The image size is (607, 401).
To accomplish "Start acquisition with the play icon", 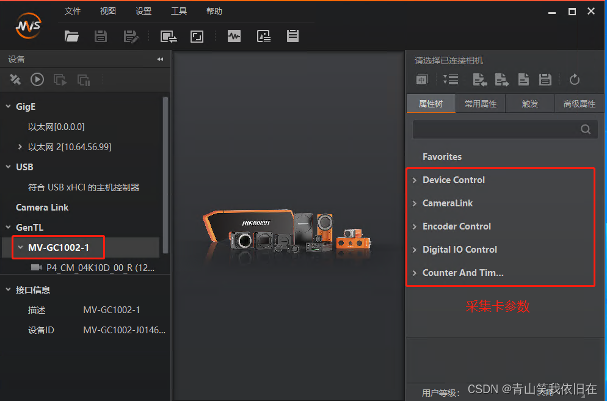I will [x=37, y=80].
